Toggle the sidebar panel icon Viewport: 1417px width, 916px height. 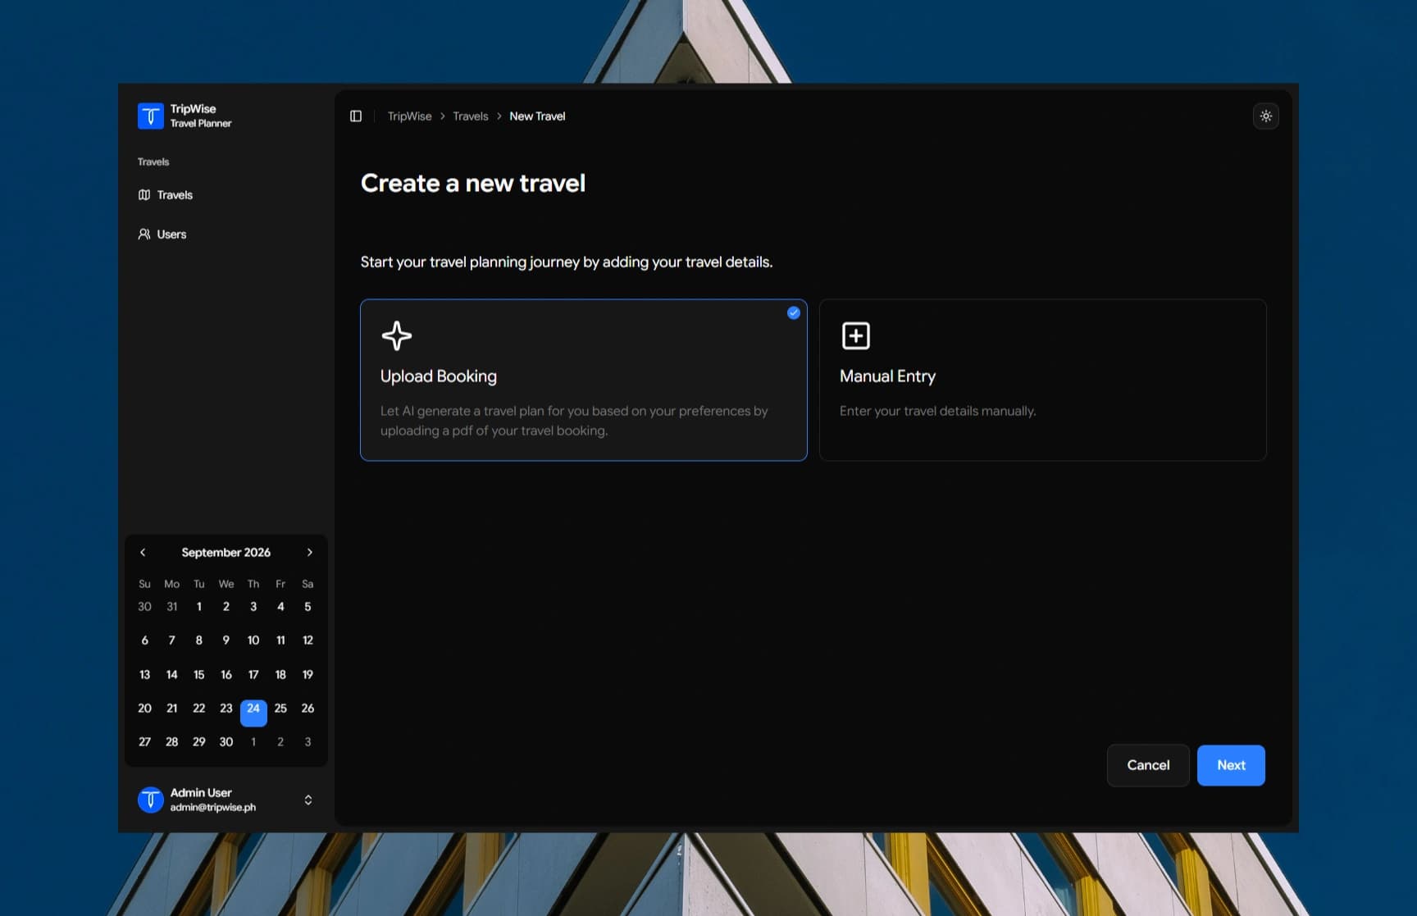click(x=356, y=116)
